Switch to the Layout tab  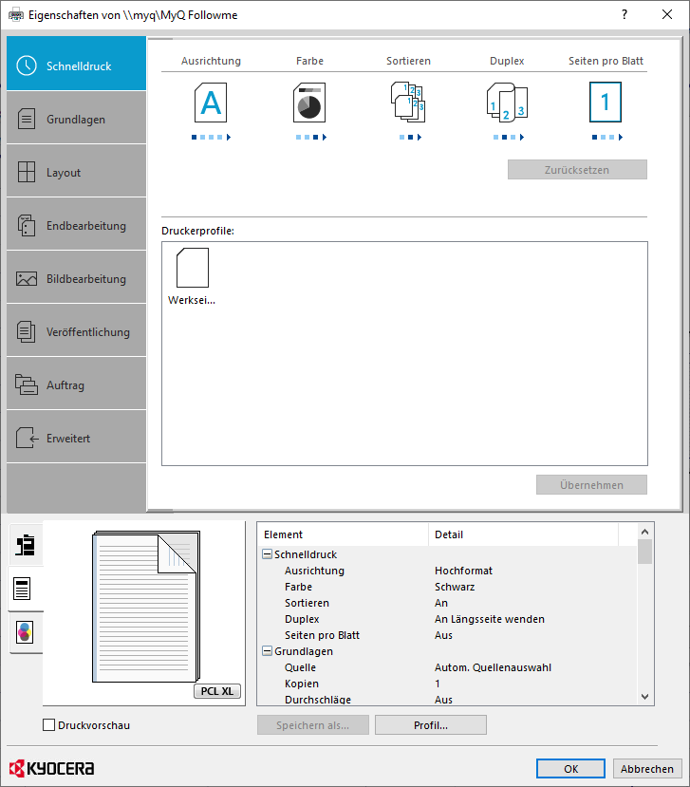click(76, 173)
